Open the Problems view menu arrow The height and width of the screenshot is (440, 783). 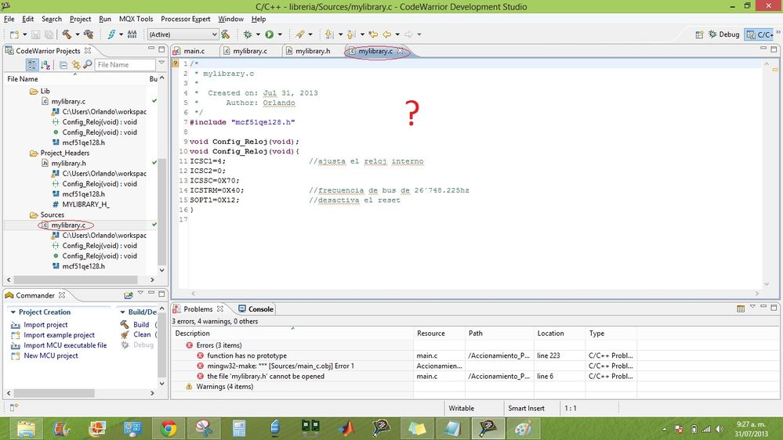[x=752, y=306]
